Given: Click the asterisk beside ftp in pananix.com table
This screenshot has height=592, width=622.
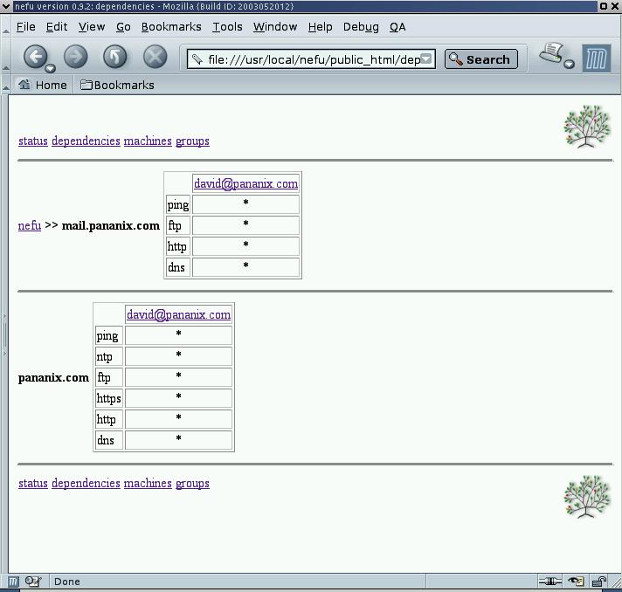Looking at the screenshot, I should (178, 375).
